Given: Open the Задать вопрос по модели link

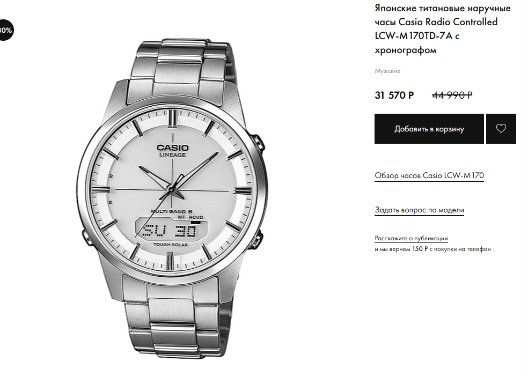Looking at the screenshot, I should click(419, 210).
